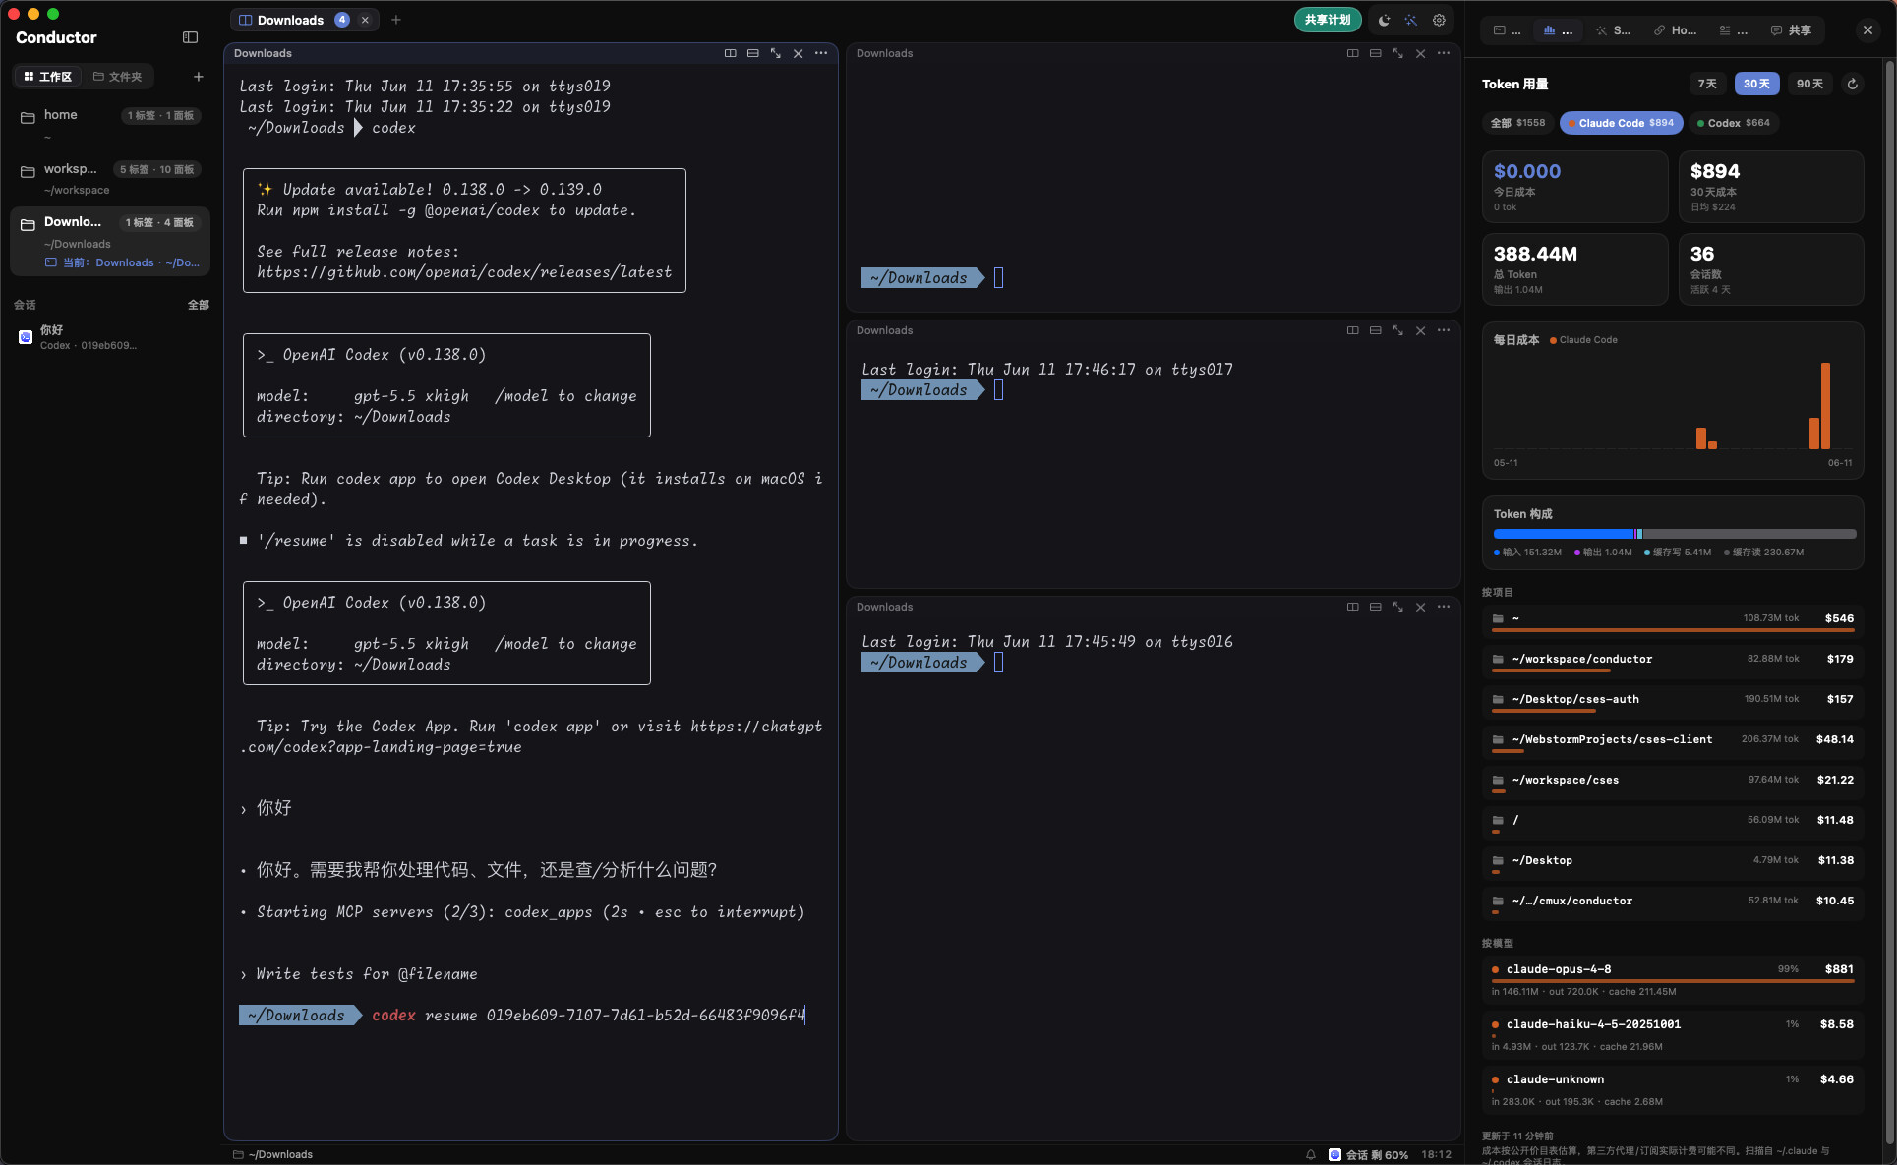1897x1165 pixels.
Task: Add a new workspace with the sidebar plus
Action: click(x=199, y=77)
